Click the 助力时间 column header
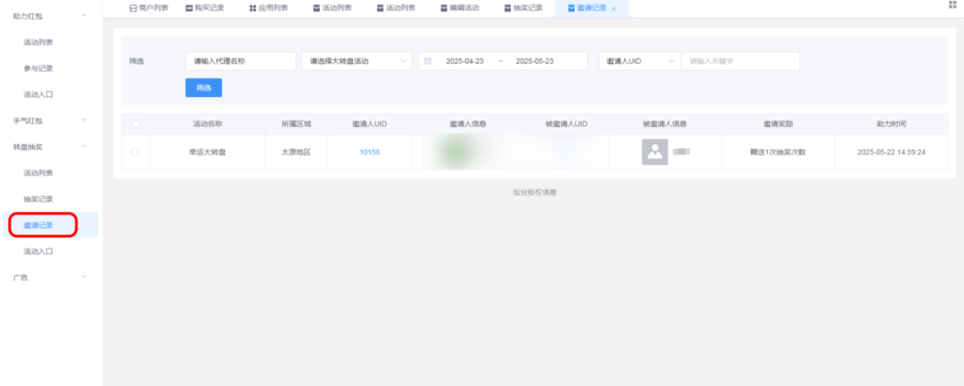Screen dimensions: 964x386 pos(891,123)
